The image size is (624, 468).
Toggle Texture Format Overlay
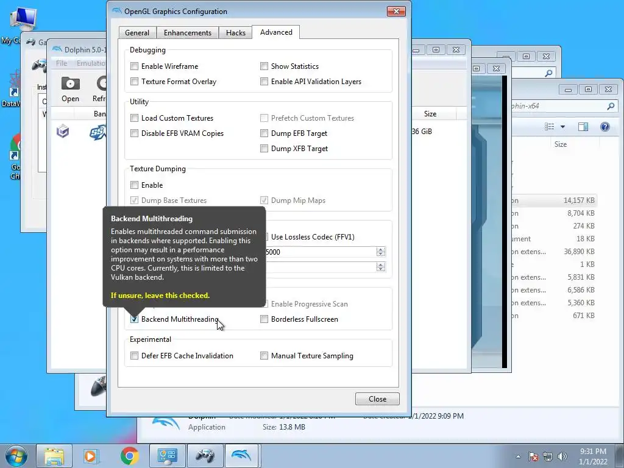[x=135, y=82]
